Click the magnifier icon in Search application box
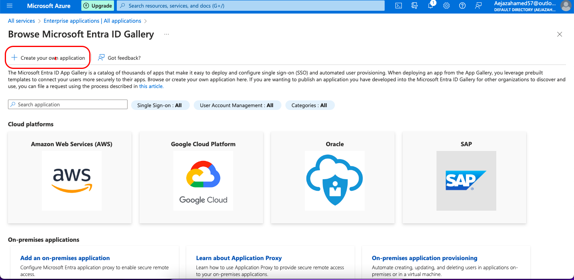574x280 pixels. point(14,104)
